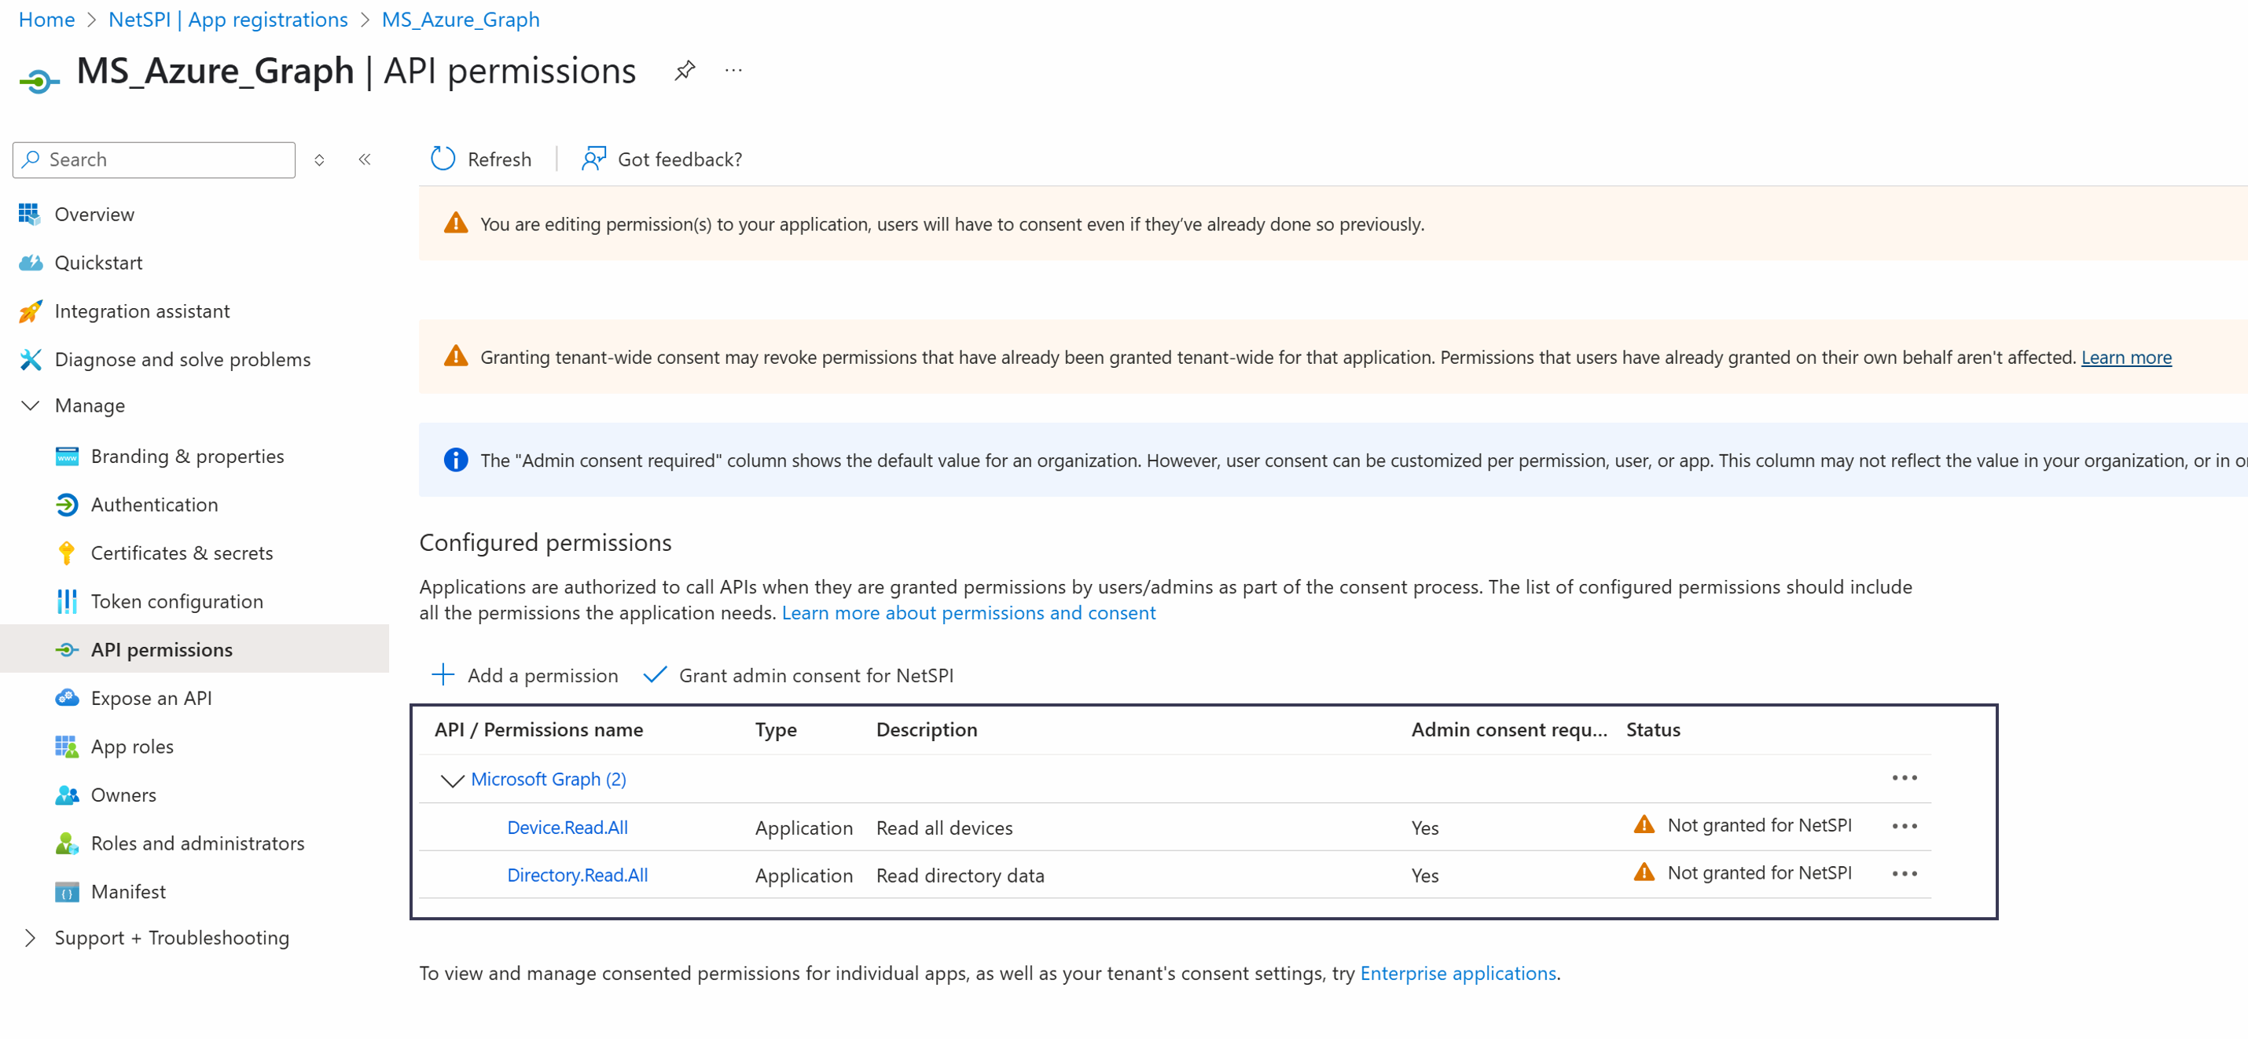Click the API / Permissions name column header

click(538, 729)
